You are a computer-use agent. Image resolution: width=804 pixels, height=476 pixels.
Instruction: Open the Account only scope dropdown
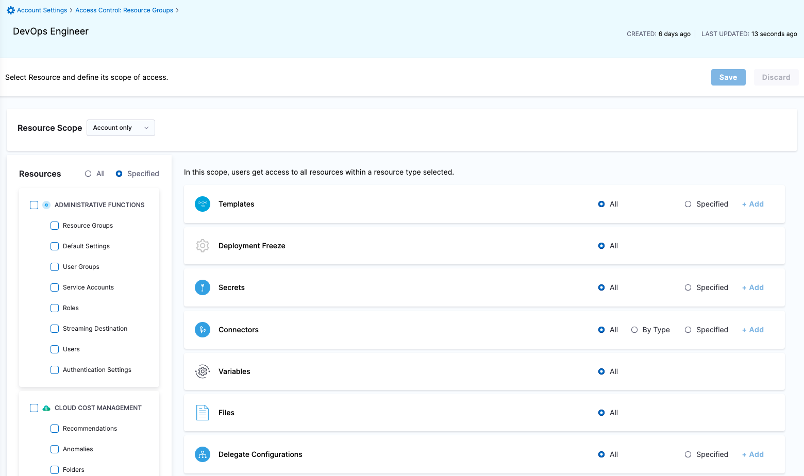[x=121, y=127]
